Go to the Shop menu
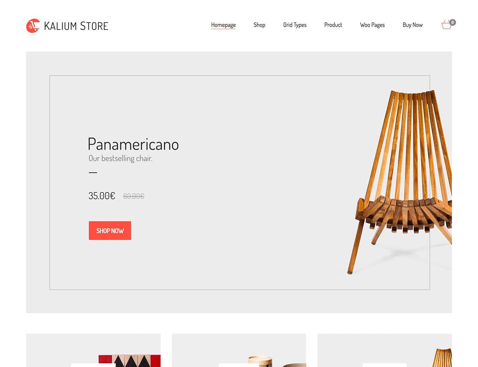 click(259, 25)
